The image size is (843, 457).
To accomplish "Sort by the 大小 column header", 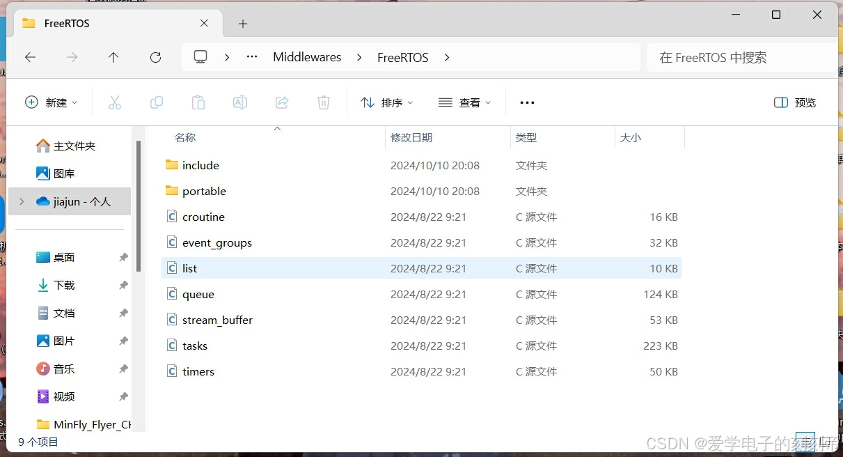I will [649, 137].
